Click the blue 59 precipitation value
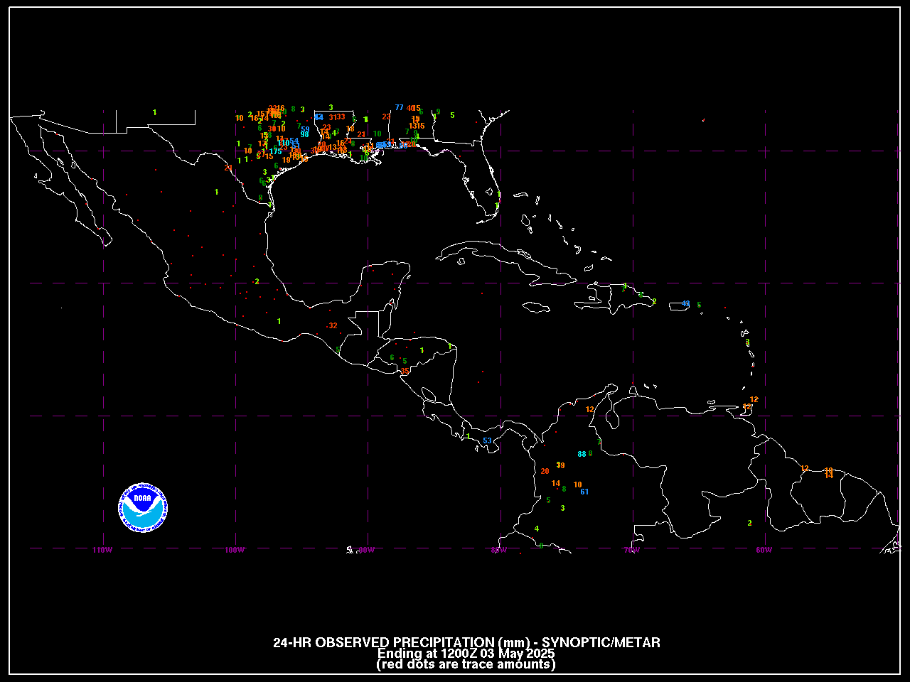This screenshot has width=910, height=682. [x=306, y=129]
